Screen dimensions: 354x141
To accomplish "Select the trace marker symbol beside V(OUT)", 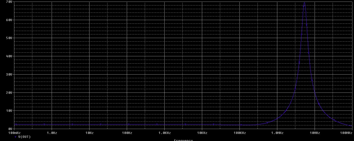I will (x=15, y=137).
